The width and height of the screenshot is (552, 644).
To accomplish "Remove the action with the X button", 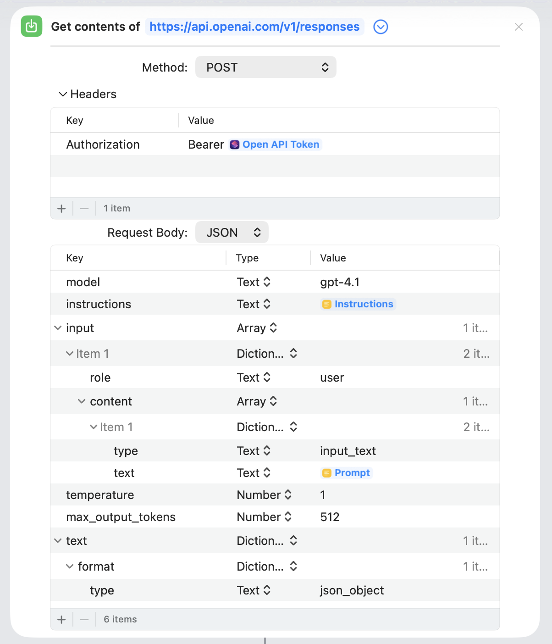I will [519, 27].
